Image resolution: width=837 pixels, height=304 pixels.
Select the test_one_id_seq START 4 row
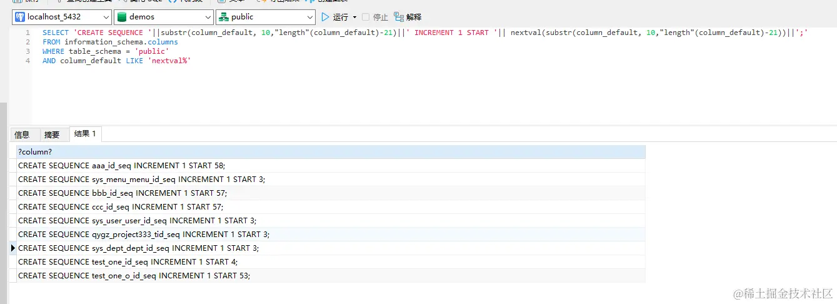(331, 262)
